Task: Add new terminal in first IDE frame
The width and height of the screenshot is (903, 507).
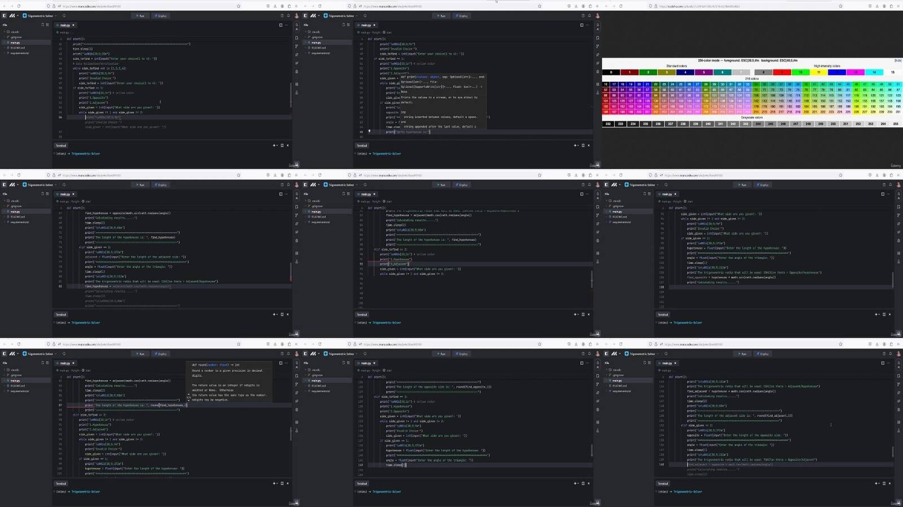Action: pos(274,146)
